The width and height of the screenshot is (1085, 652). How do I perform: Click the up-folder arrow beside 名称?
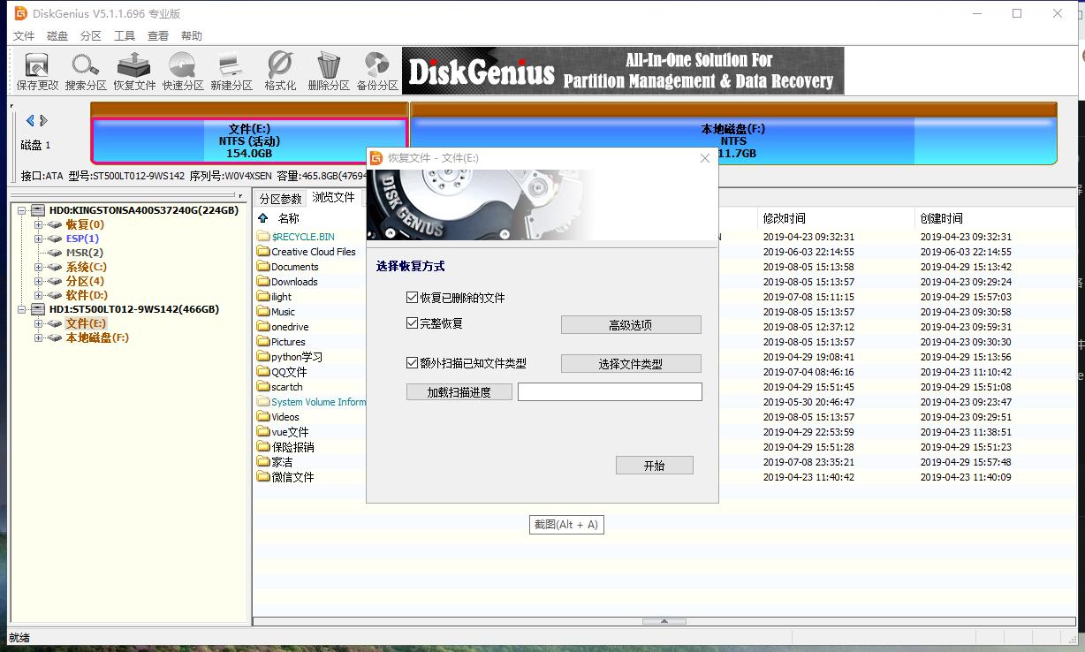[262, 218]
